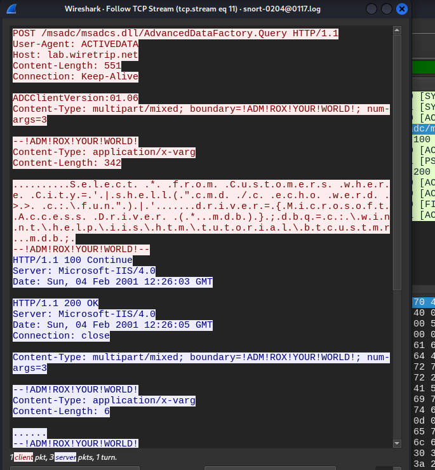
Task: Click the Select * from Customers payload text
Action: (201, 211)
